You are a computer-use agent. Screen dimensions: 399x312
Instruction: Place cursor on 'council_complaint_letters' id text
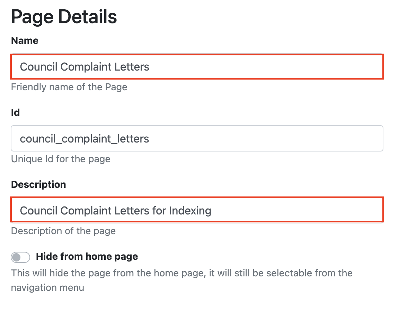(85, 139)
